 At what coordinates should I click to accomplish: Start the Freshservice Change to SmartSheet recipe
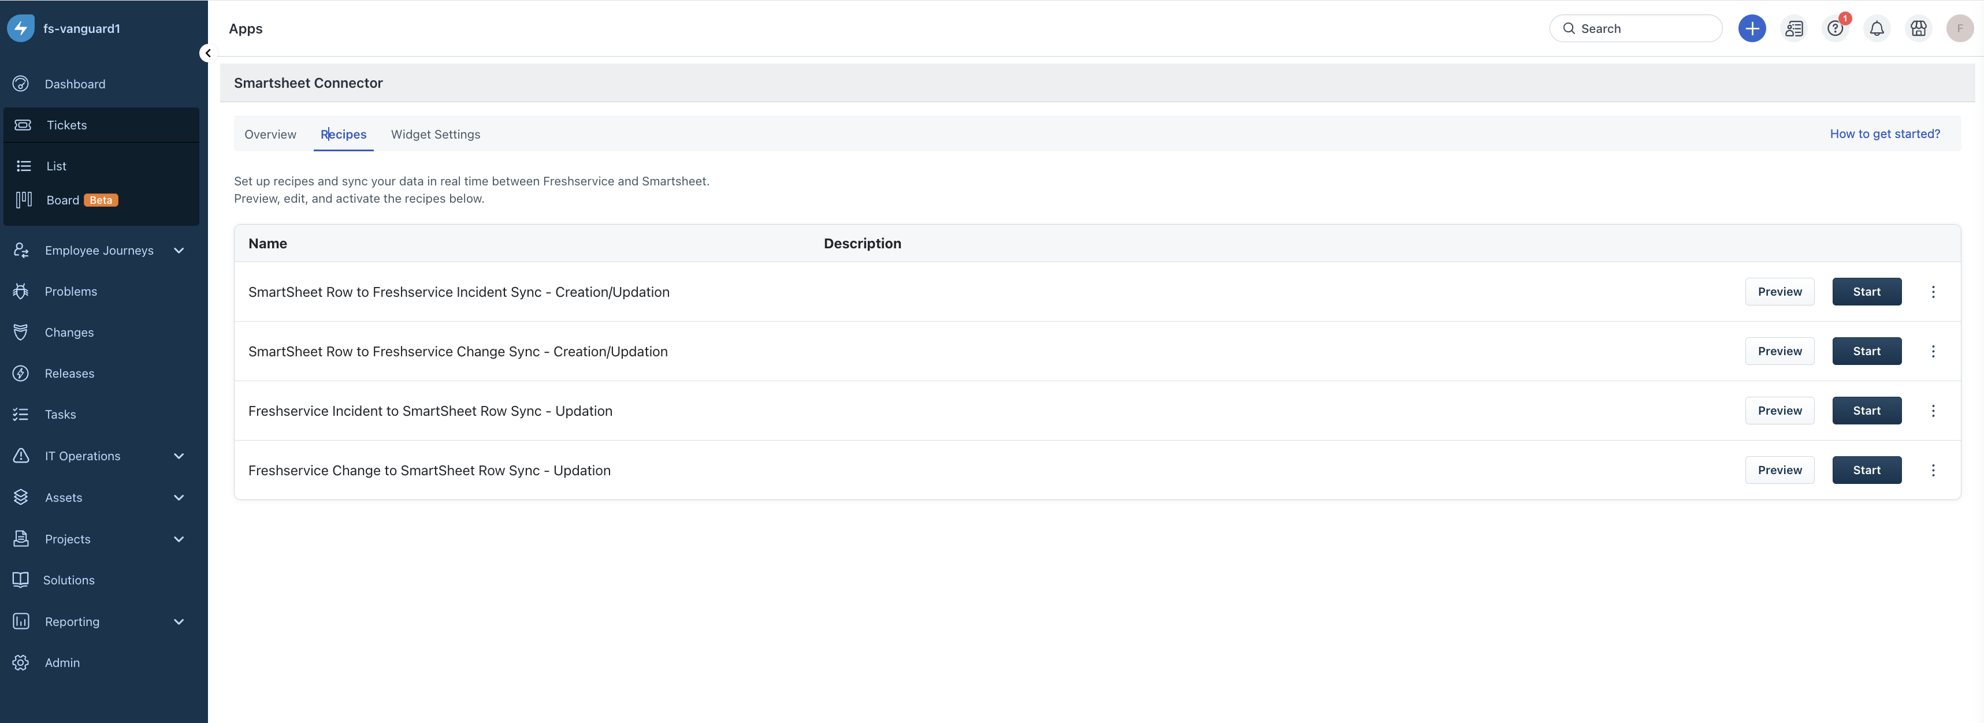[1866, 469]
